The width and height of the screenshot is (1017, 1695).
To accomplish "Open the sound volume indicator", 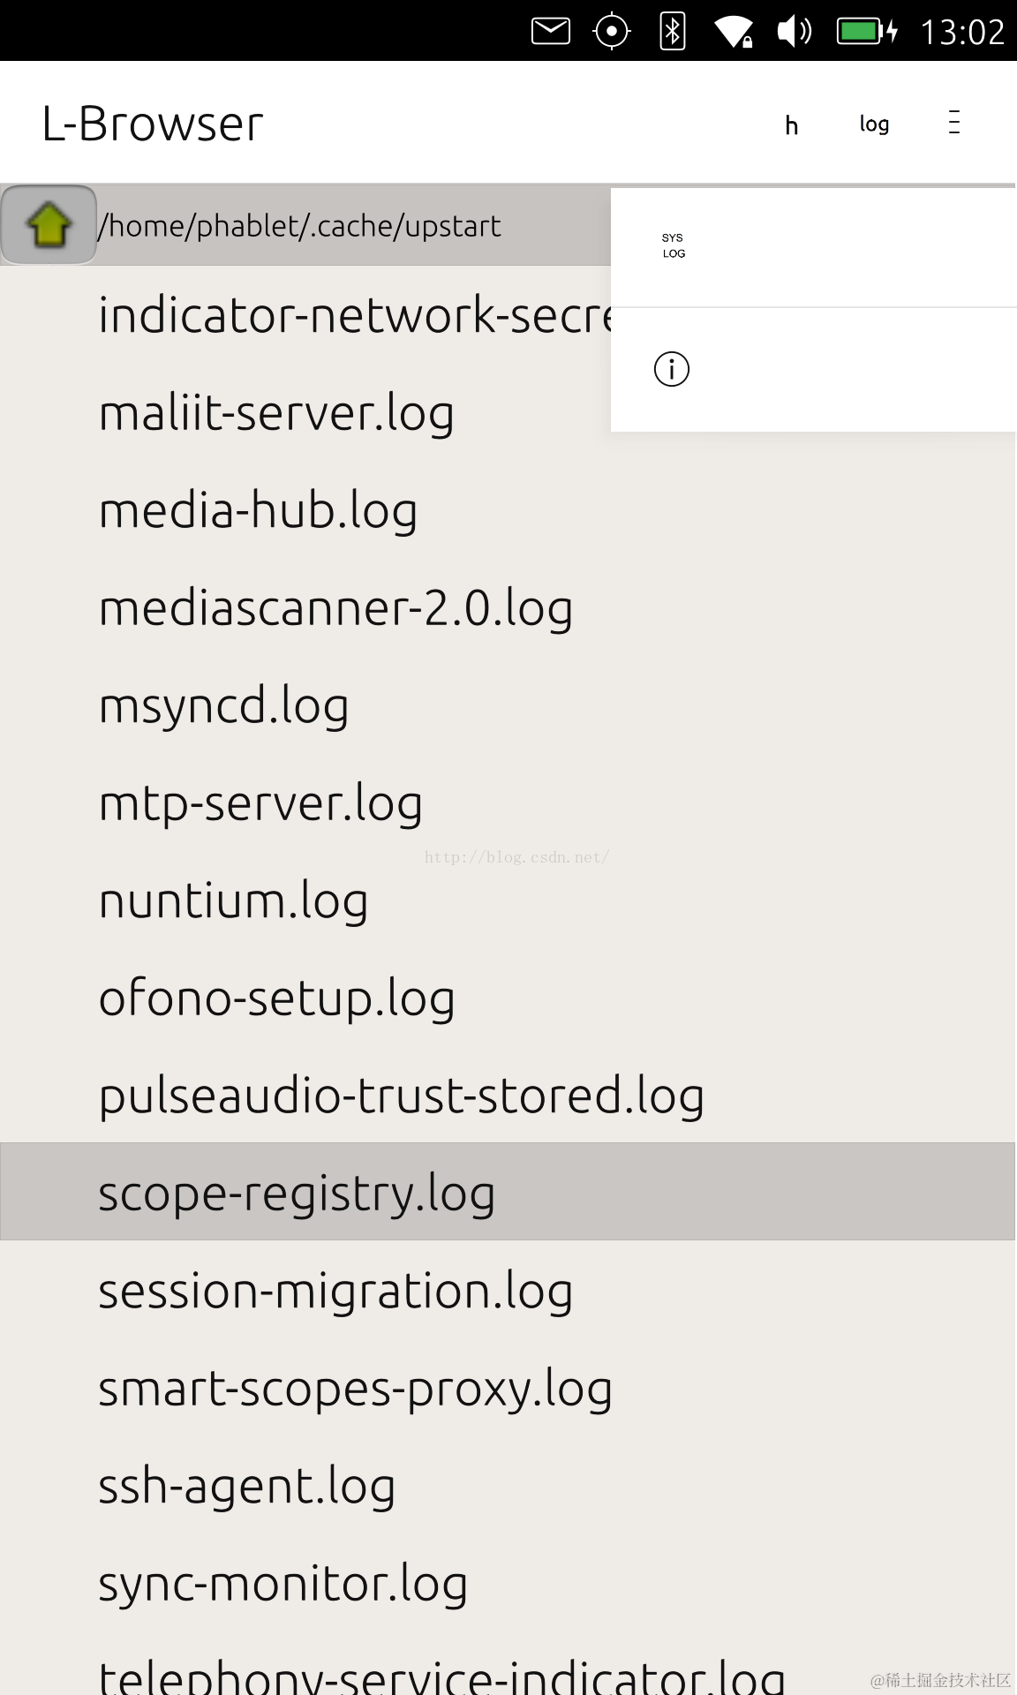I will click(794, 32).
